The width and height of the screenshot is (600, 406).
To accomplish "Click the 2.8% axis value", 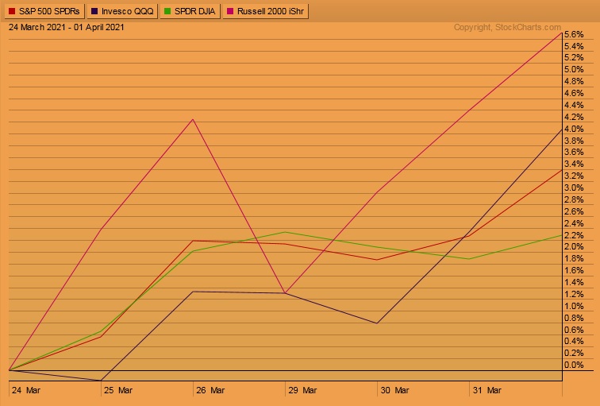I will 574,199.
